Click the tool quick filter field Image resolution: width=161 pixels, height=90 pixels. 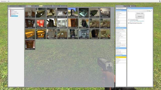[121, 8]
